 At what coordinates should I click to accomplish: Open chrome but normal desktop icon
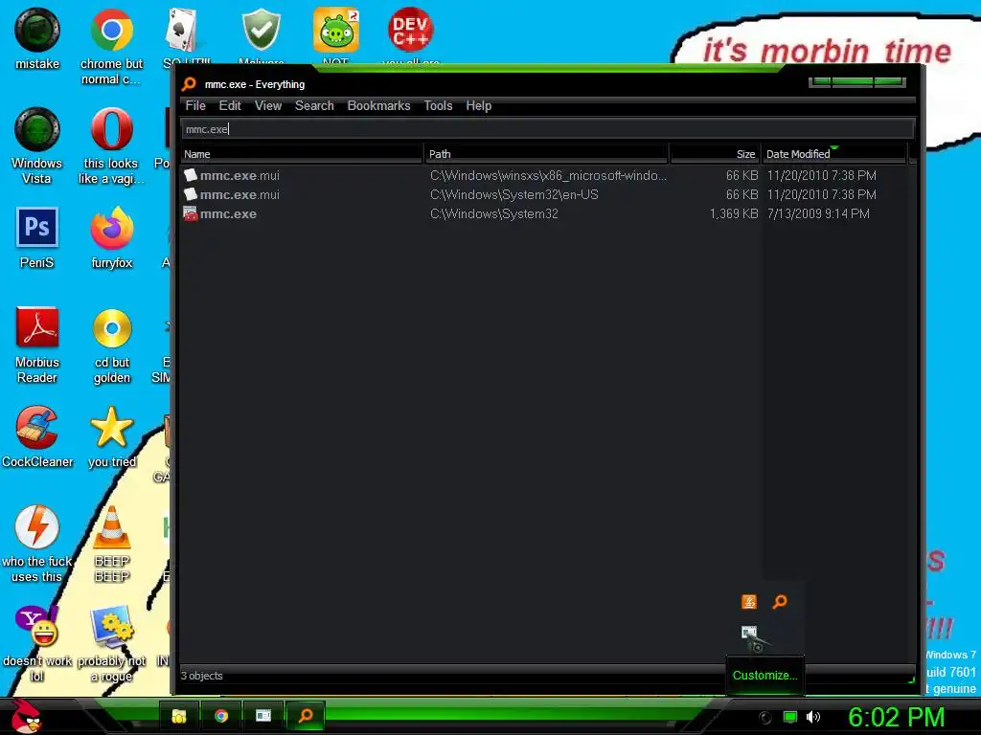111,30
